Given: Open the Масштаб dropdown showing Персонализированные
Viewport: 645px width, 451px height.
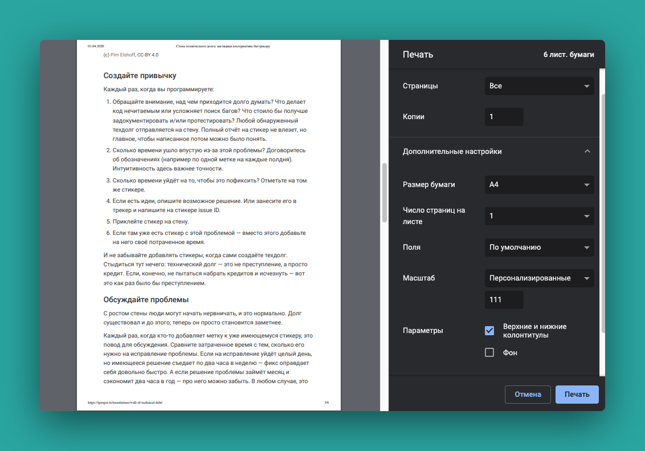Looking at the screenshot, I should click(539, 278).
